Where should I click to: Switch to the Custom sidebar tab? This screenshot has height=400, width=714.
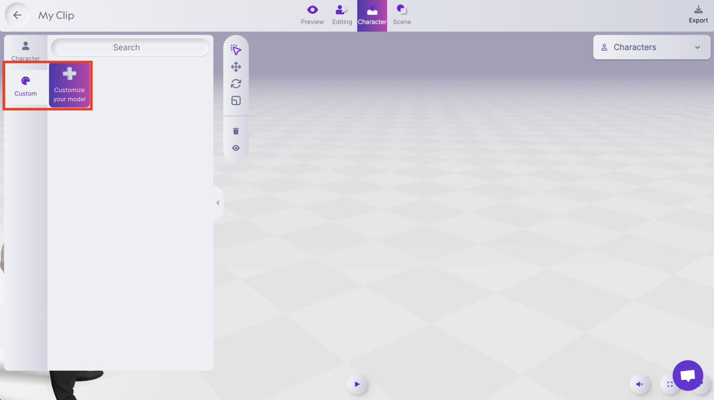(26, 85)
